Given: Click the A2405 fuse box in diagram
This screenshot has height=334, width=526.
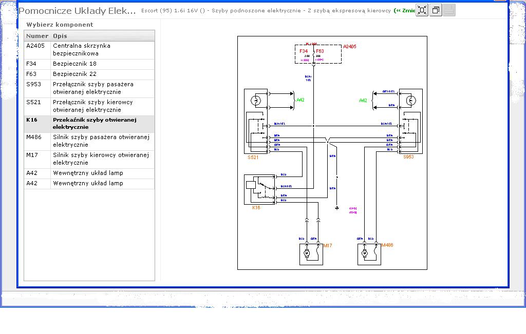Looking at the screenshot, I should tap(318, 54).
